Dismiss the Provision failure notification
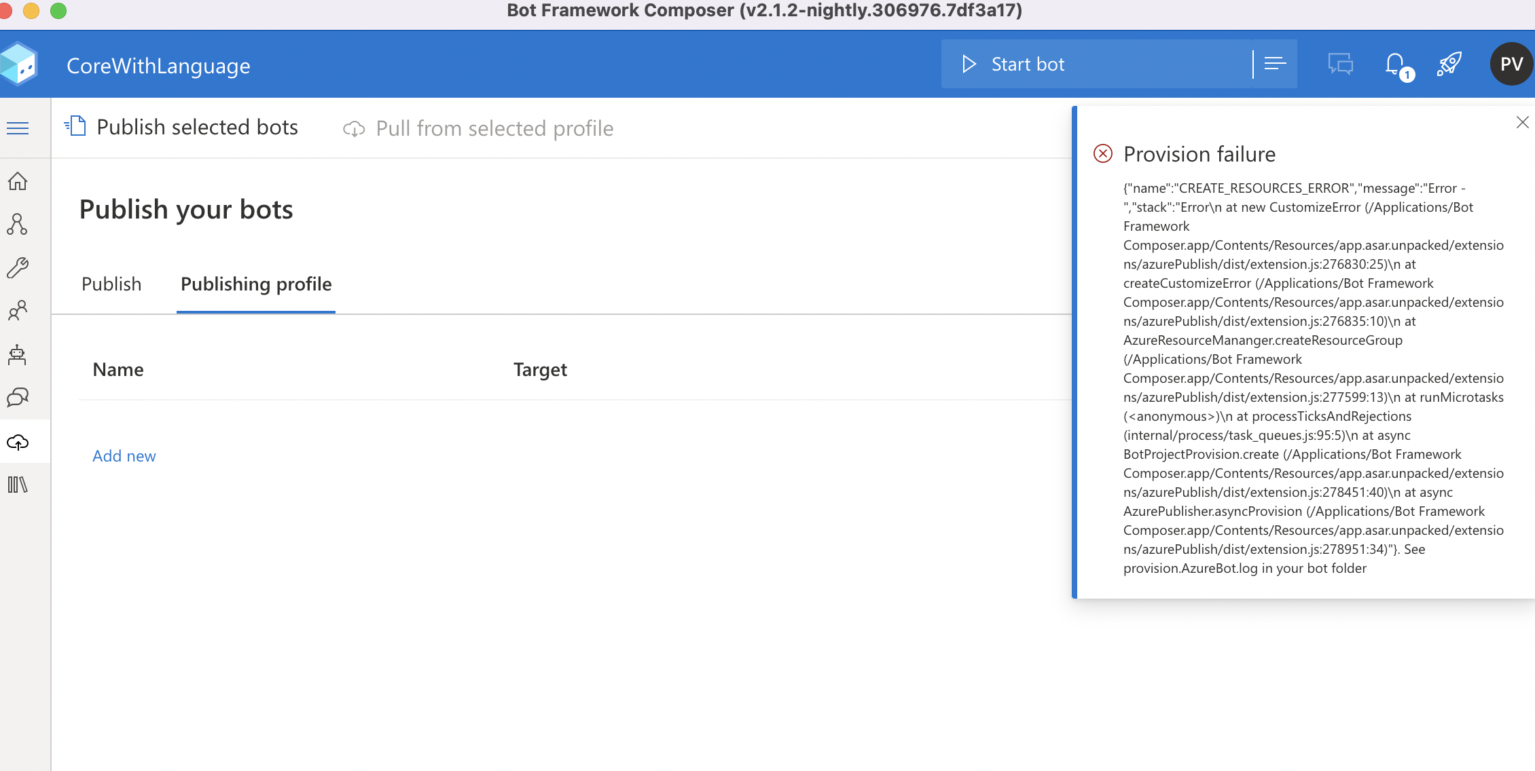 point(1522,122)
